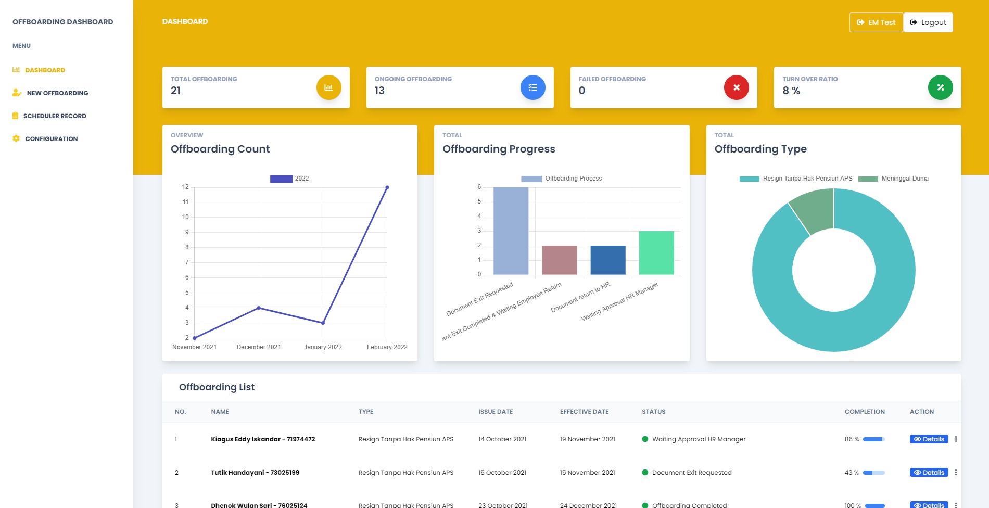Open row options menu for Kiagus Eddy Iskandar

tap(956, 439)
